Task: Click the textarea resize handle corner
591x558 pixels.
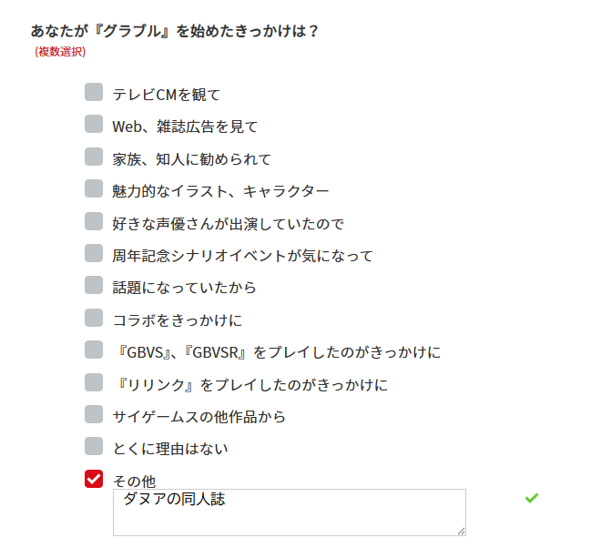Action: (x=461, y=530)
